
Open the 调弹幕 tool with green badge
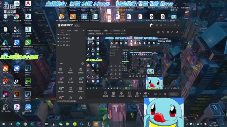[81, 80]
